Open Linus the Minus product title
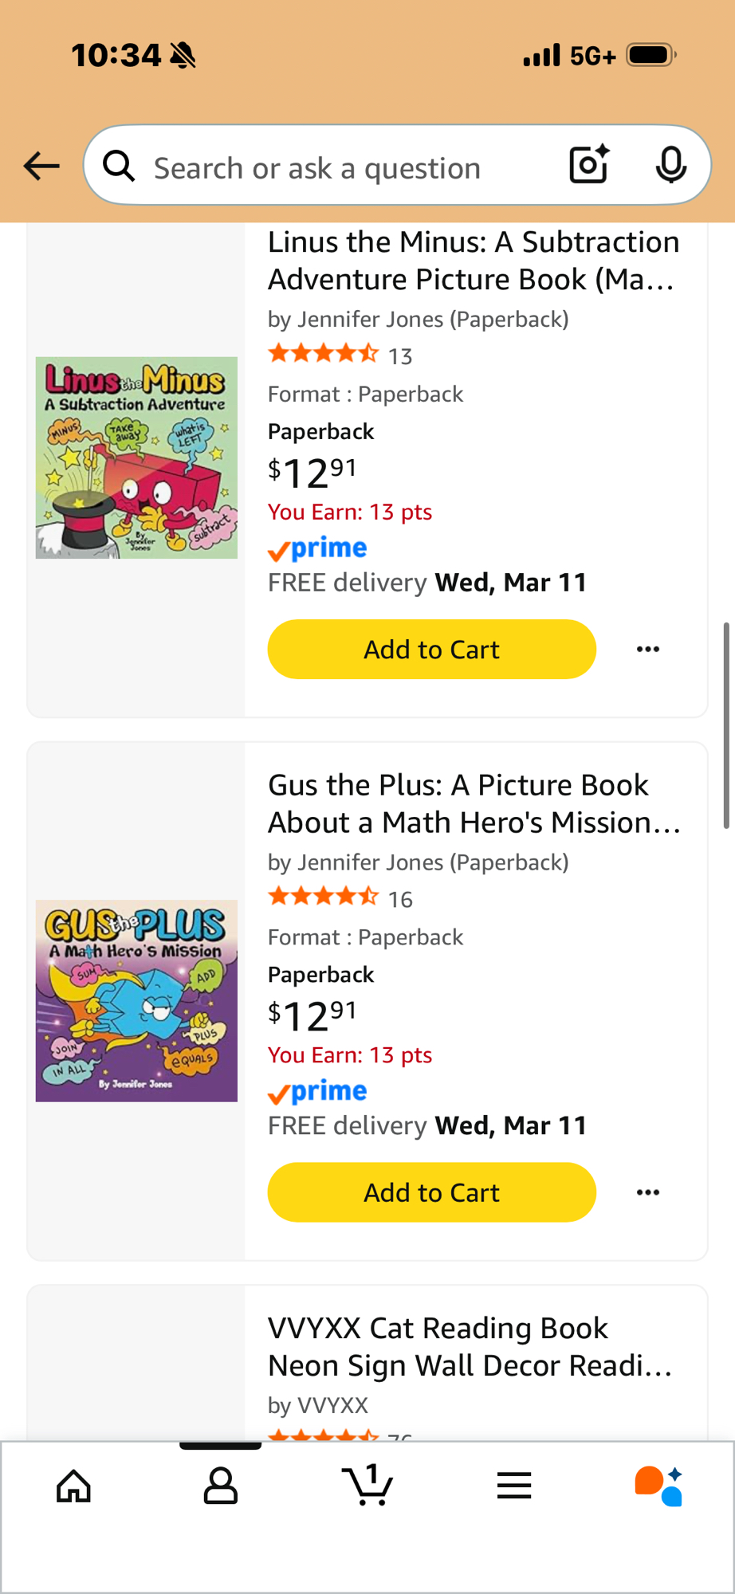 point(474,261)
